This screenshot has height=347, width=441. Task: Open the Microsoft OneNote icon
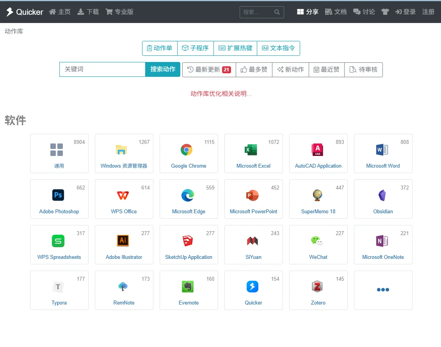tap(382, 241)
